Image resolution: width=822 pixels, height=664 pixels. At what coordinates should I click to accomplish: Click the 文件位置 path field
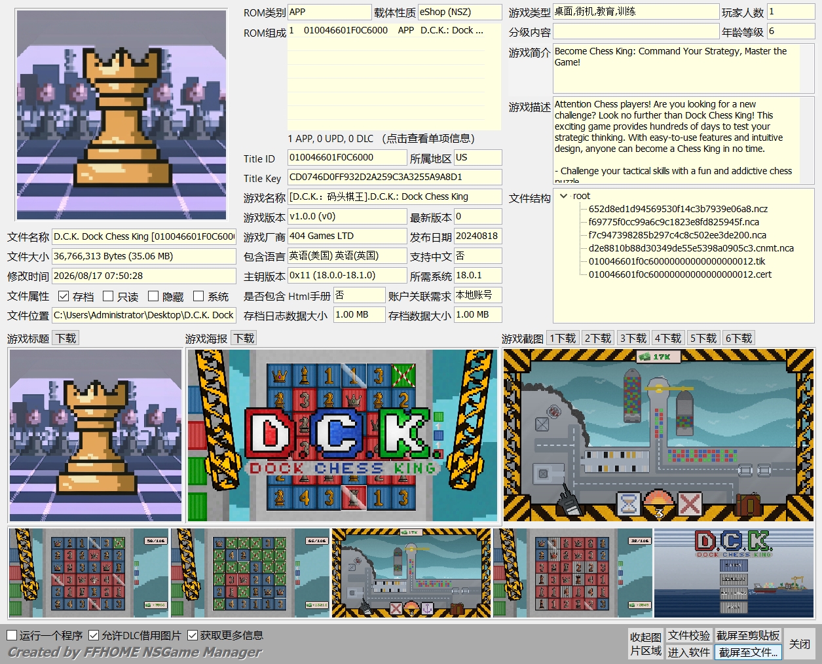click(x=144, y=316)
